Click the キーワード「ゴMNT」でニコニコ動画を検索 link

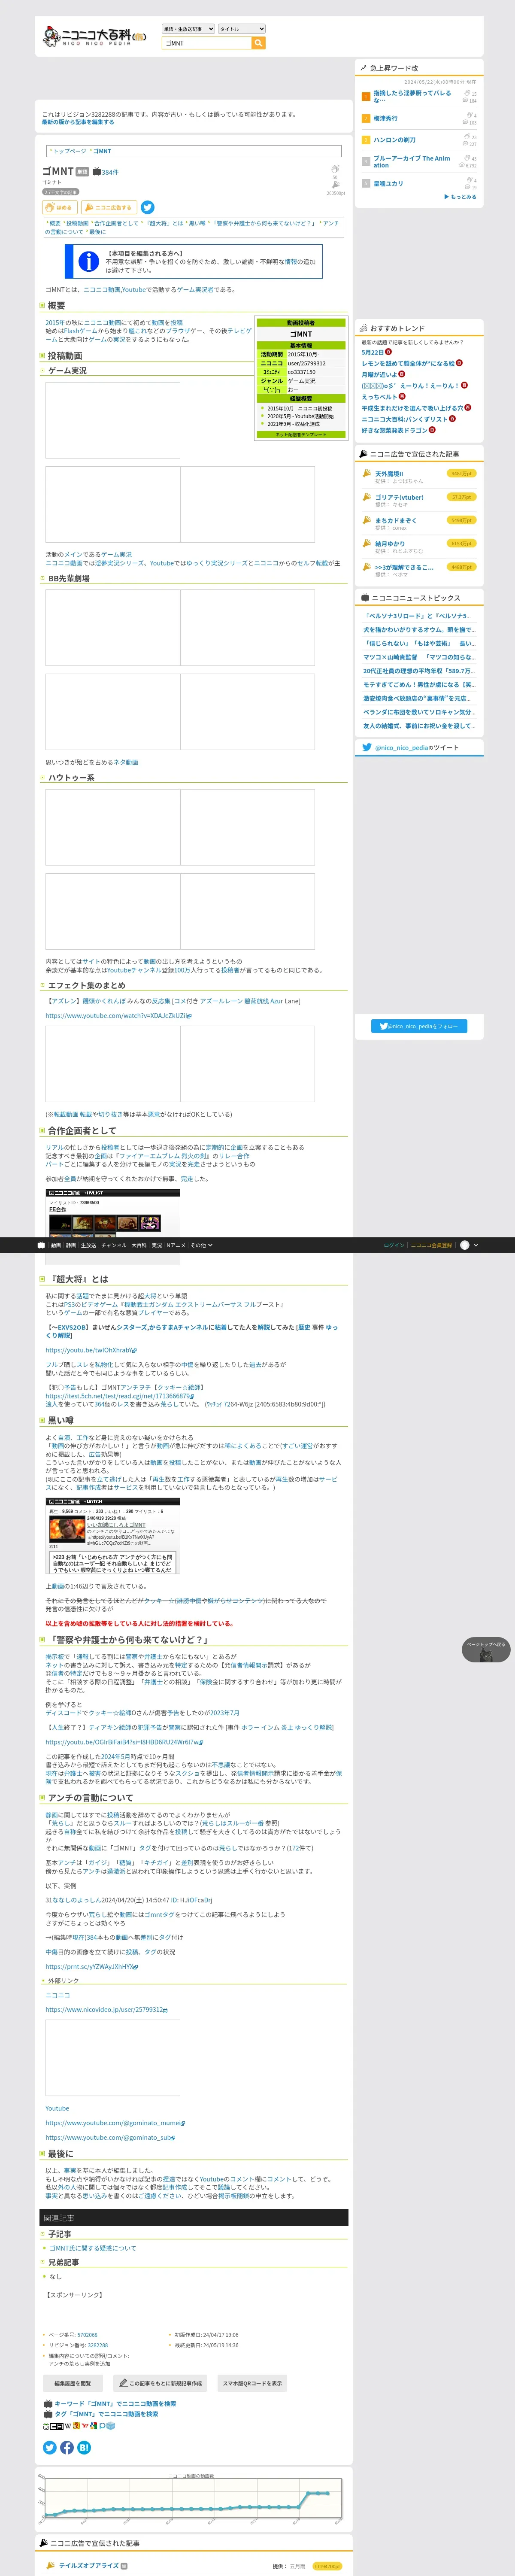click(x=115, y=2403)
